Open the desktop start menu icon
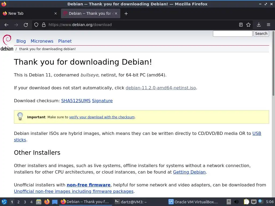Screen dimensions: 275x206 point(4,202)
